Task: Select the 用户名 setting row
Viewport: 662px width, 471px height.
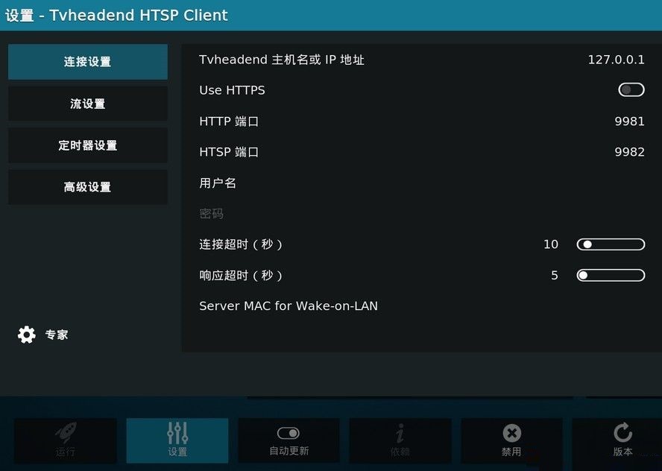Action: tap(422, 183)
